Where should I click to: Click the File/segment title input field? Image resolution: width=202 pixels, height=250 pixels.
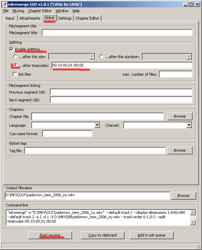[117, 33]
